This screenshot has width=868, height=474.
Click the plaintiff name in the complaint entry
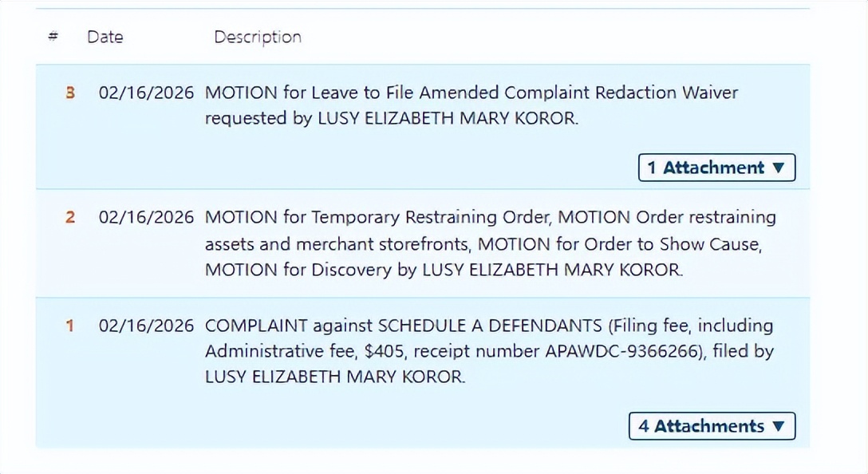pyautogui.click(x=334, y=377)
